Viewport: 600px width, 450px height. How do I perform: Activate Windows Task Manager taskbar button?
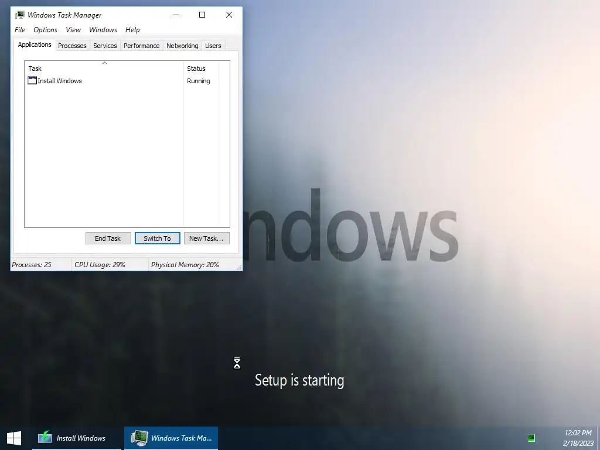[171, 438]
